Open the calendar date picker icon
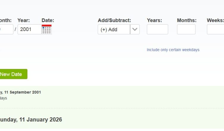This screenshot has width=224, height=131. click(x=46, y=29)
